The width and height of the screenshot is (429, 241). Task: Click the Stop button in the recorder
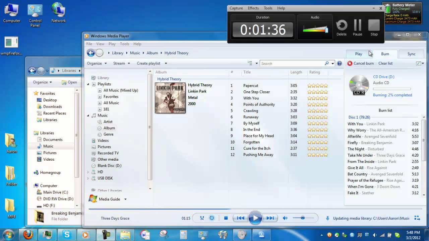pos(374,27)
